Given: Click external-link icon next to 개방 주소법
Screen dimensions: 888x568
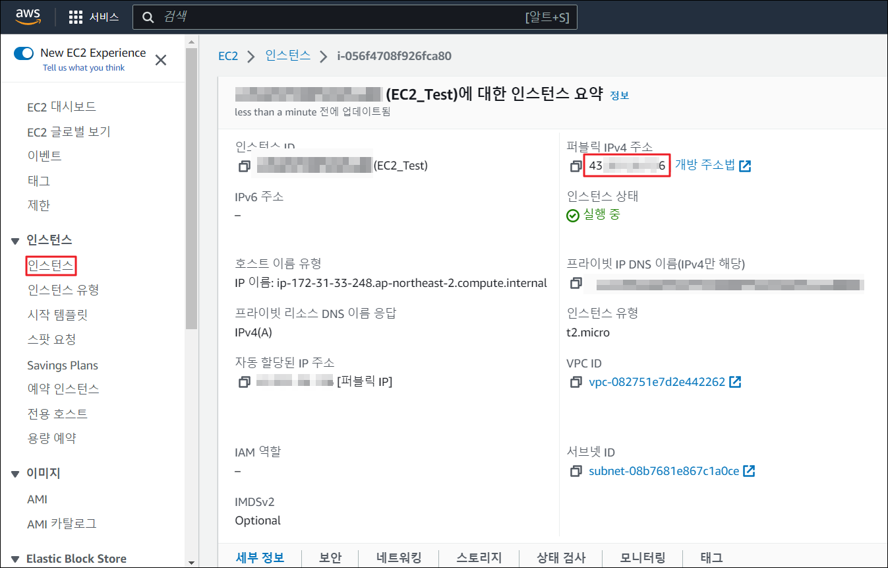Looking at the screenshot, I should coord(745,166).
